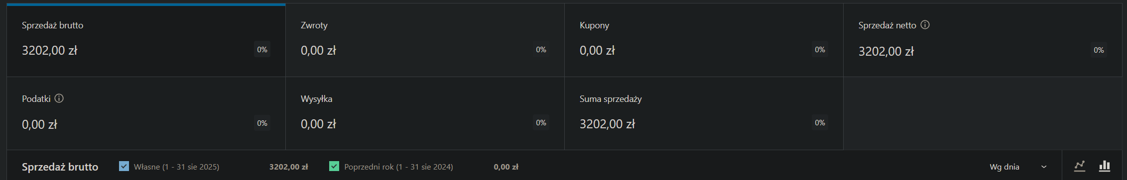Select the Sprzedaż netto summary tab
Screen dimensions: 1127x180
point(983,40)
